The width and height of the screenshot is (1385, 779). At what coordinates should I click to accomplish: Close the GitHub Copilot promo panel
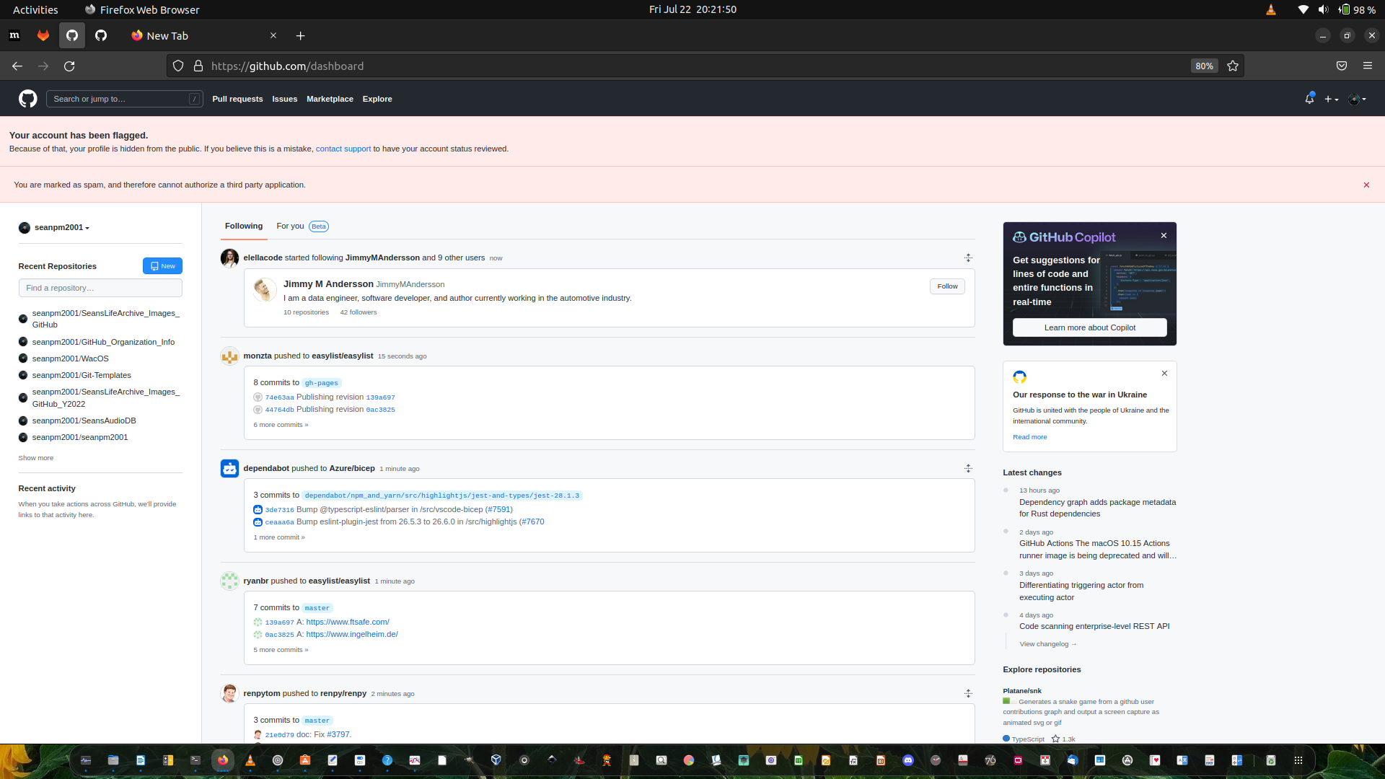click(1164, 235)
